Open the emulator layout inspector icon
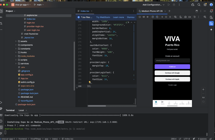 point(205,17)
